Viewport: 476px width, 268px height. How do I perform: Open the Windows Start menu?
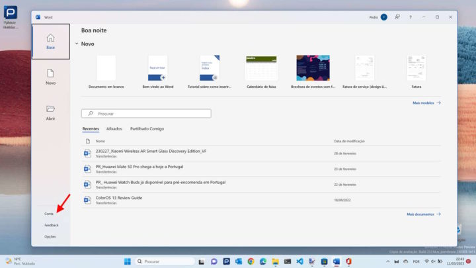[128, 261]
